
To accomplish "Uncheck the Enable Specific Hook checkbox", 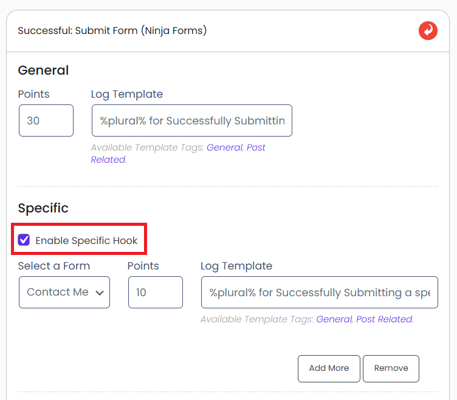I will click(x=24, y=240).
